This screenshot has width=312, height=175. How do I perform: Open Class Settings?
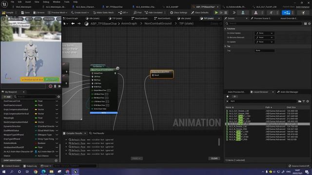178,13
